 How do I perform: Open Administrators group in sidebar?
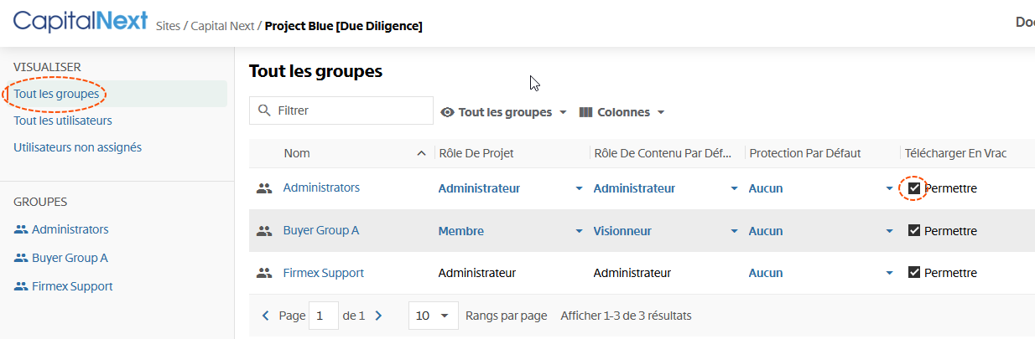click(x=70, y=229)
